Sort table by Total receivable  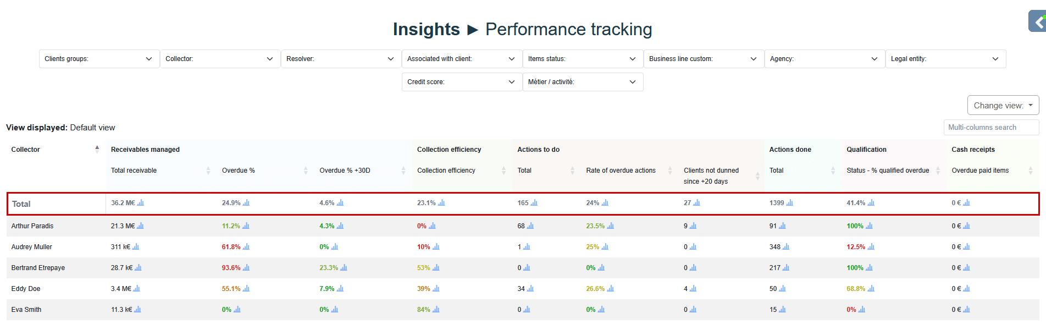pos(208,171)
